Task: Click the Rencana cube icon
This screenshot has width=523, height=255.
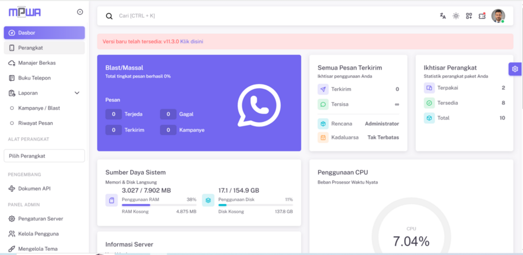Action: point(323,124)
